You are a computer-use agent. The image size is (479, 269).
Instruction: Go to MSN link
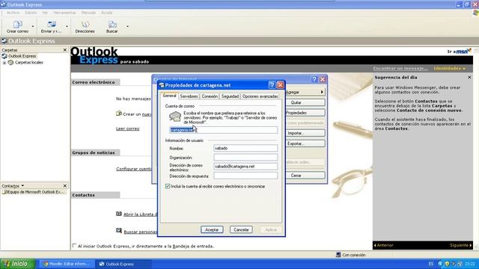pyautogui.click(x=459, y=52)
